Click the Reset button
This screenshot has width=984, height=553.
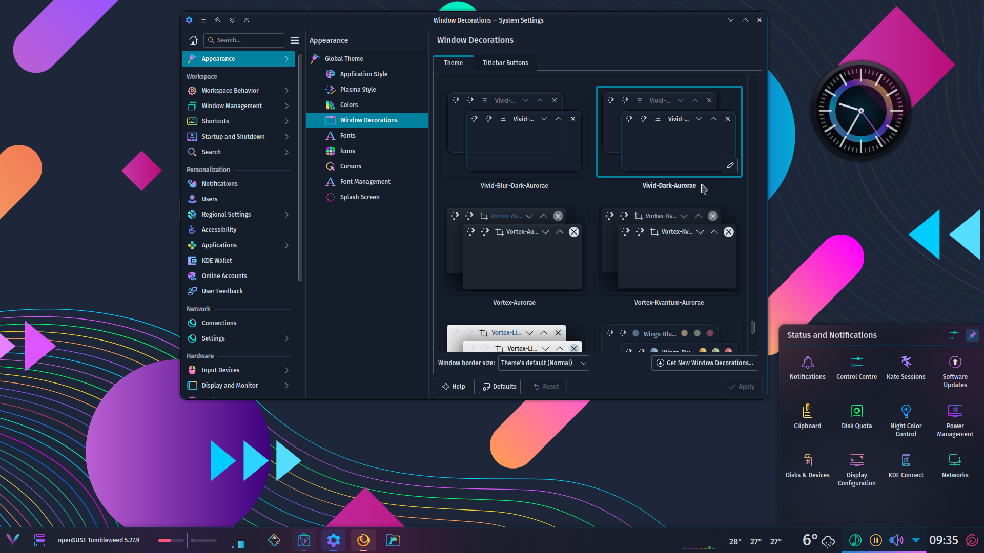click(546, 387)
